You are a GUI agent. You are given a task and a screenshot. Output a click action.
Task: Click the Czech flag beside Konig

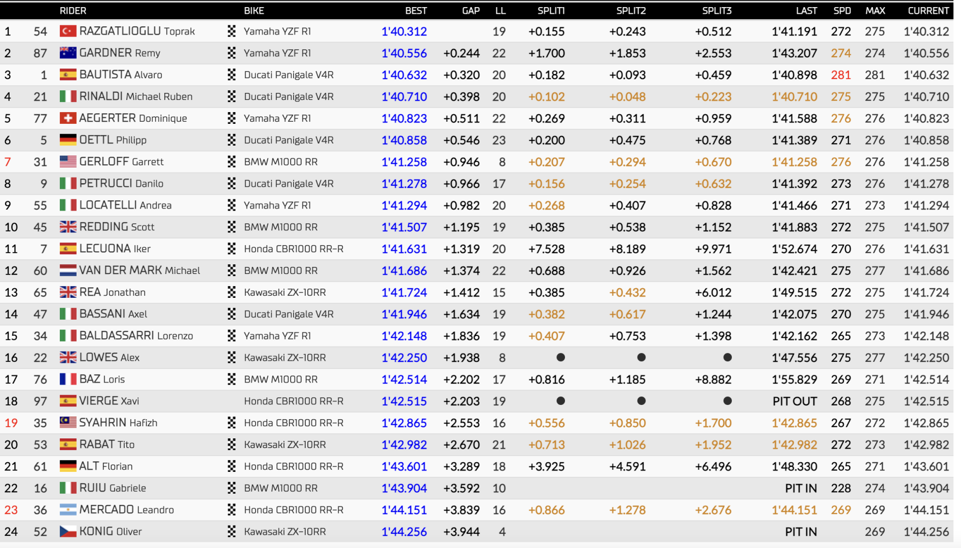click(x=68, y=532)
